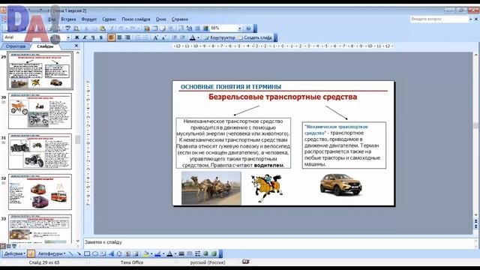Screen dimensions: 480x270
Task: Click the Конструктор design button
Action: pos(220,37)
